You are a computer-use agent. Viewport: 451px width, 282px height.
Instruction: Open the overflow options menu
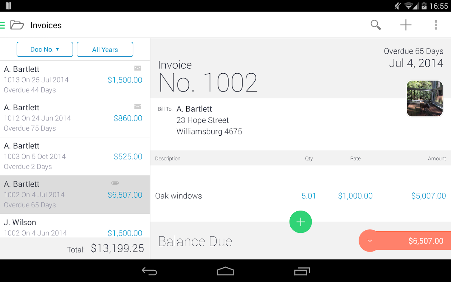[436, 25]
